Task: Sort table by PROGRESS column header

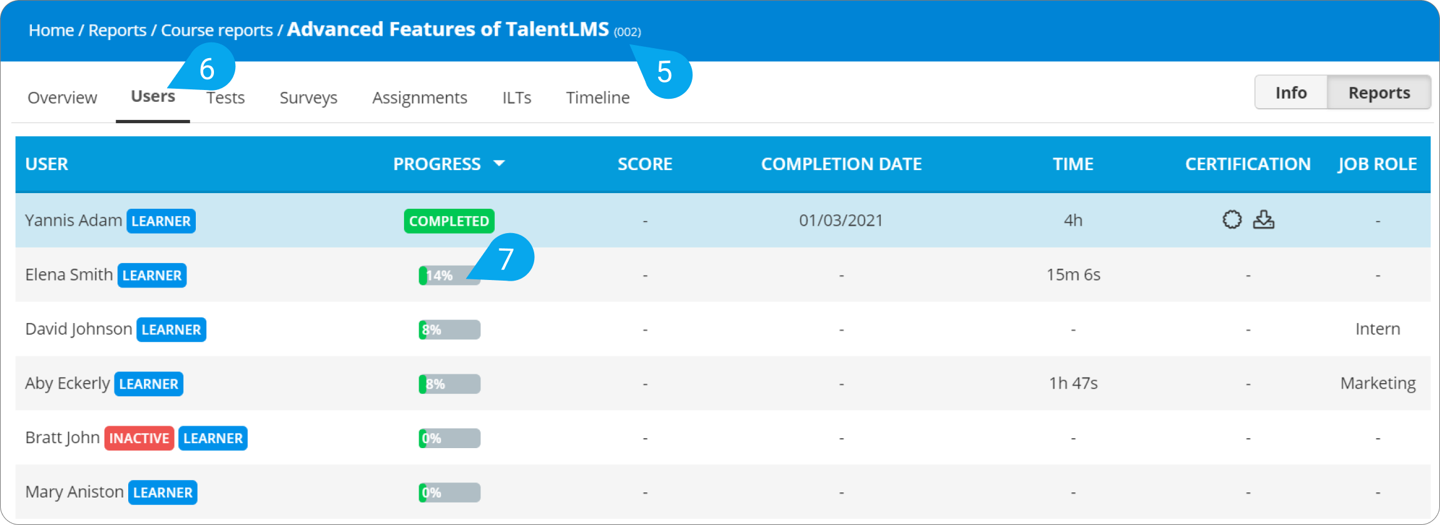Action: click(437, 164)
